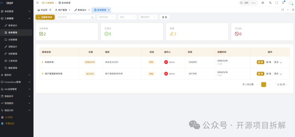Go to next page arrow in pagination

(270, 85)
